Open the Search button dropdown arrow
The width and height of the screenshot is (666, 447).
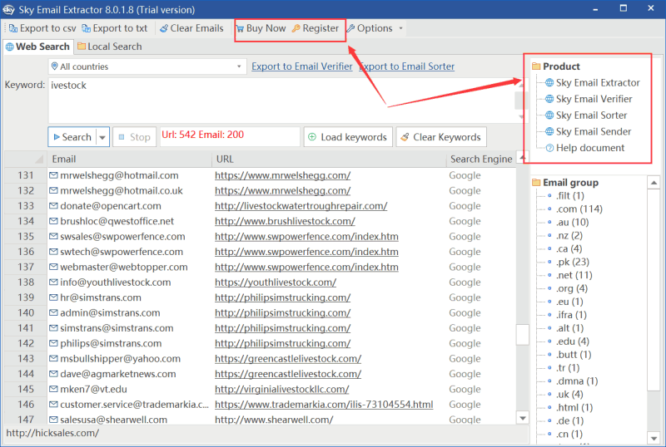[x=102, y=137]
